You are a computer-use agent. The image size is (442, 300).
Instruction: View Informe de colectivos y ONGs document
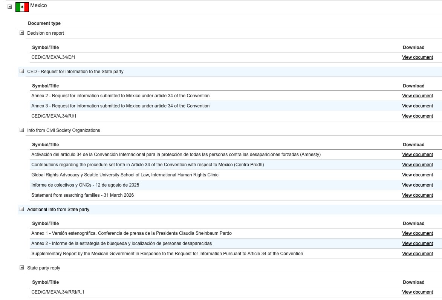pos(418,185)
